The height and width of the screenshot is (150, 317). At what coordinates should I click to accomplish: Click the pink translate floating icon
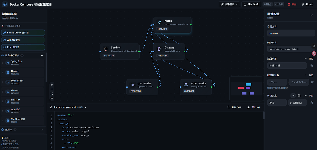point(314,53)
